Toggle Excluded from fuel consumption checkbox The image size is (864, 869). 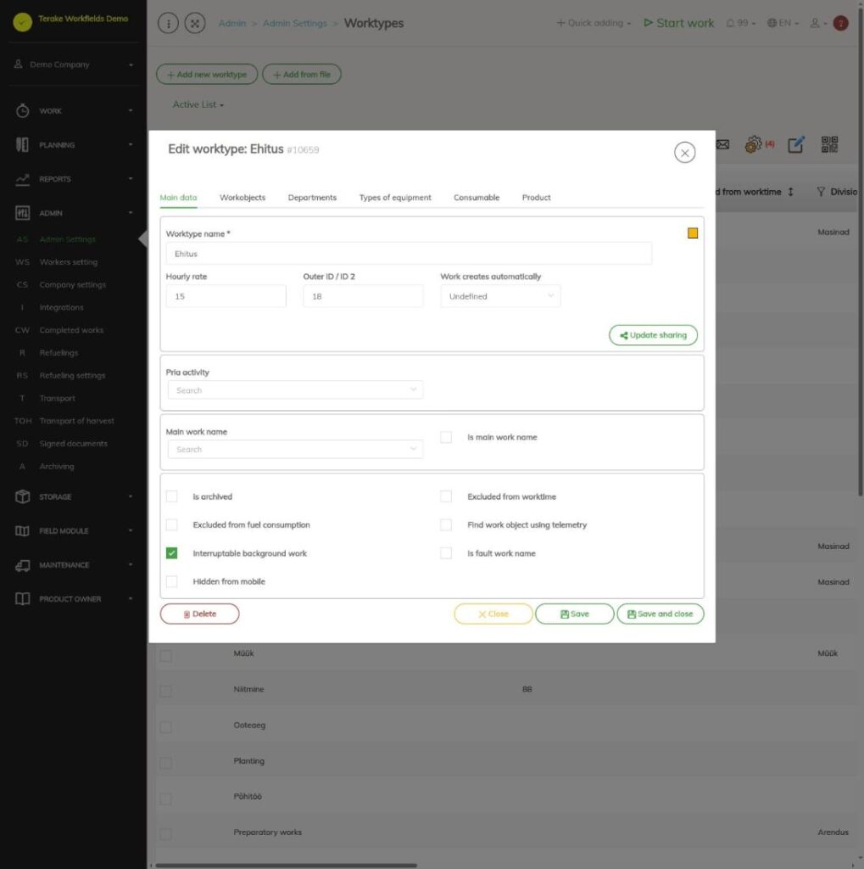[171, 524]
